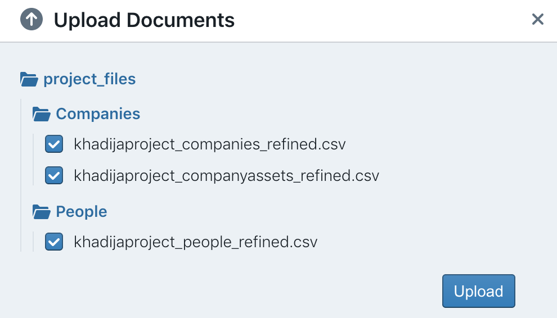Click the project_files open folder icon
This screenshot has height=318, width=557.
(29, 79)
